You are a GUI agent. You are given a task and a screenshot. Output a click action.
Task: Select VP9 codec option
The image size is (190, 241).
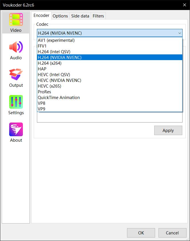pyautogui.click(x=41, y=109)
